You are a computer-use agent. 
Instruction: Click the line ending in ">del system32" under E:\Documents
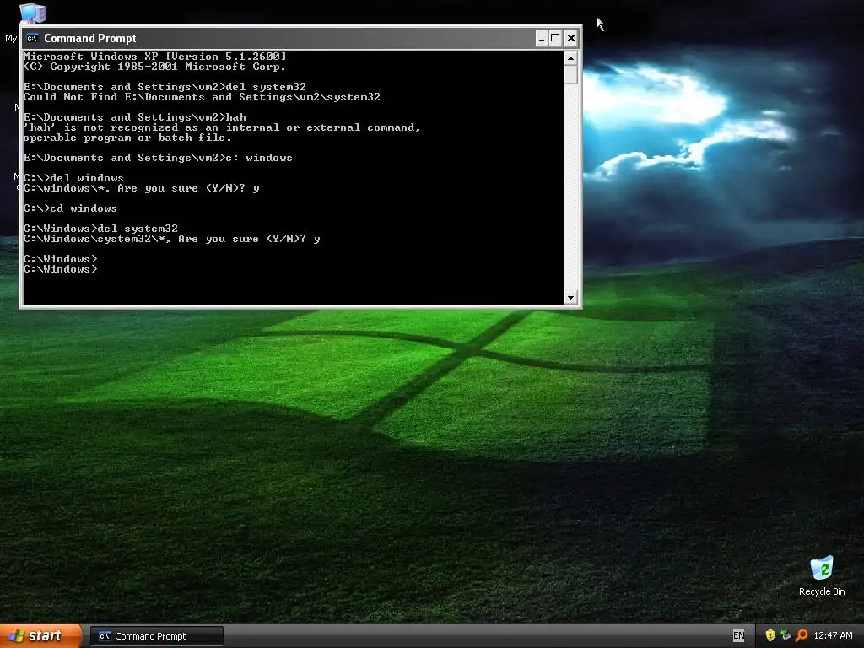pyautogui.click(x=165, y=87)
